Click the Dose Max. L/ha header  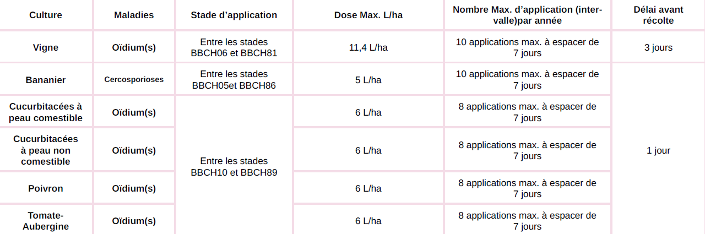point(368,15)
